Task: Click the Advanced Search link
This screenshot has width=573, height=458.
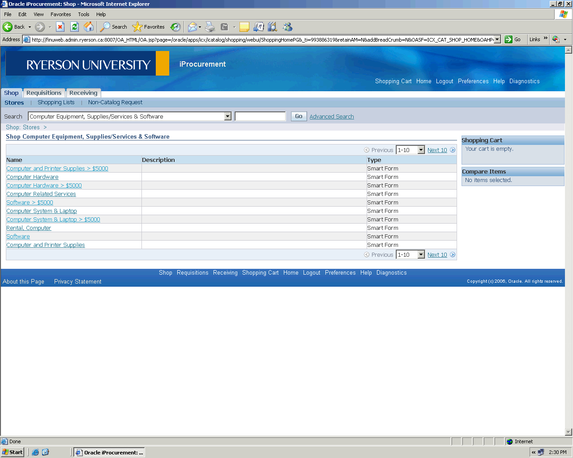Action: [332, 117]
